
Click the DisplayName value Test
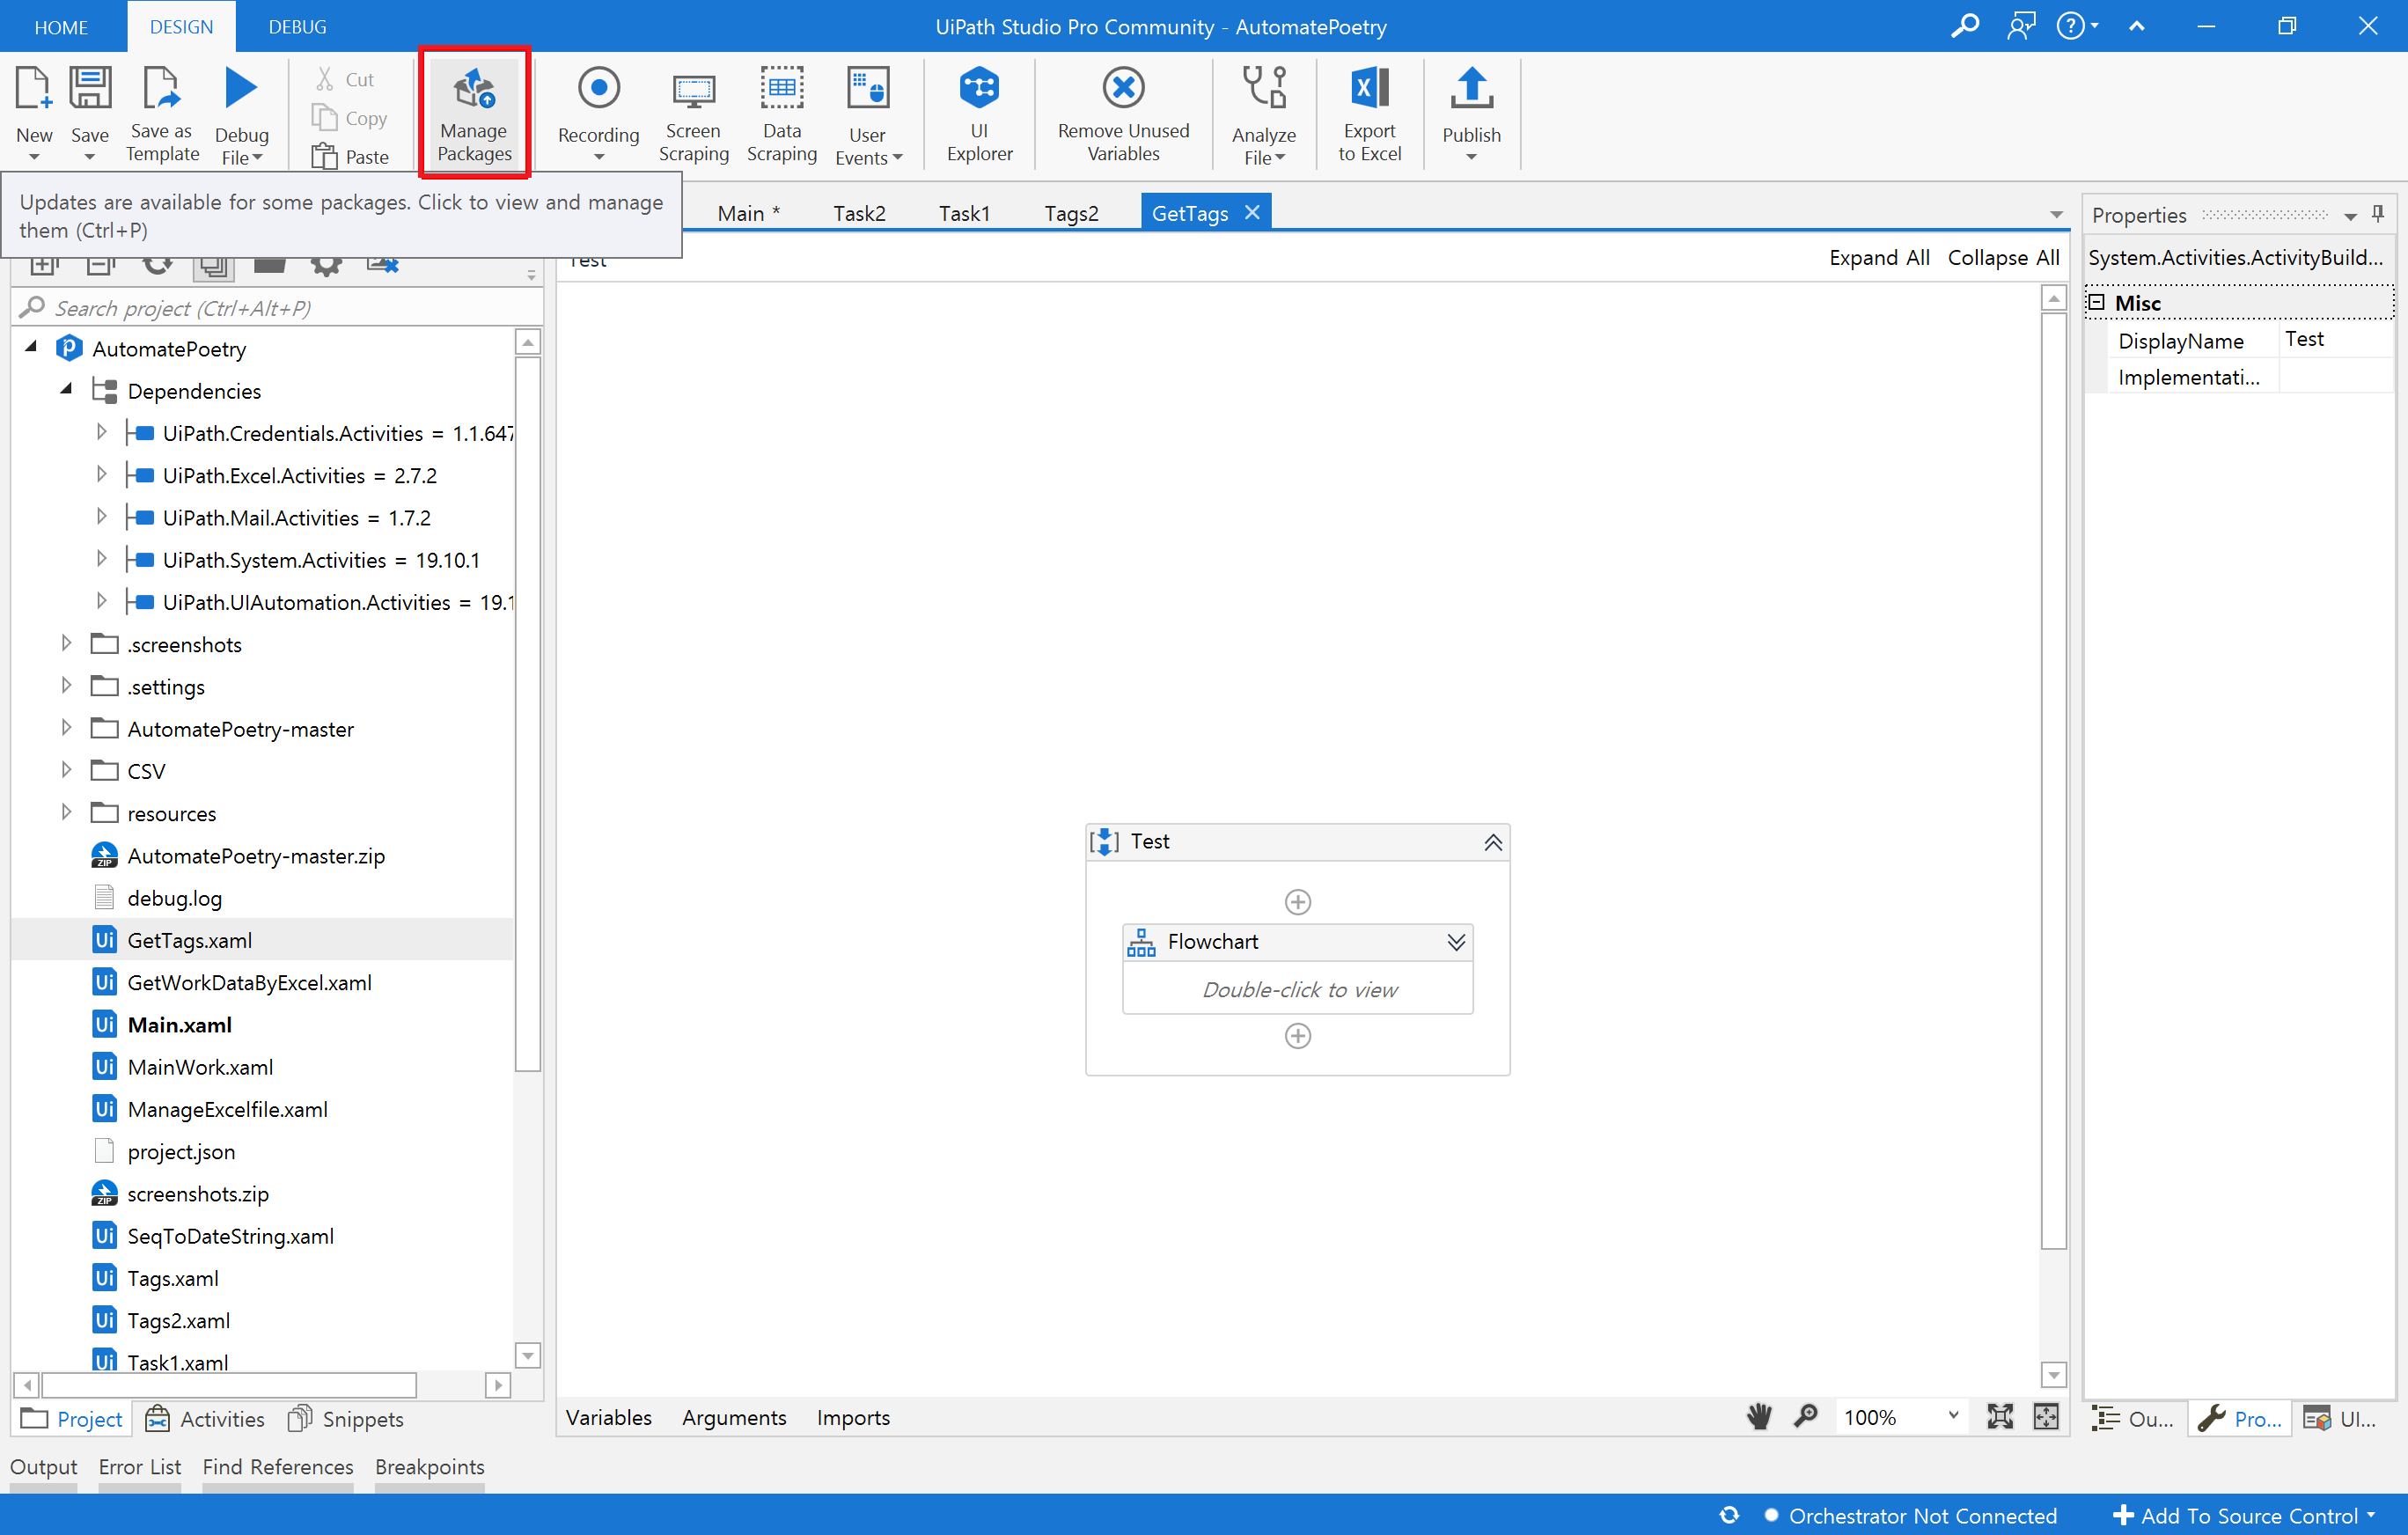click(x=2334, y=339)
